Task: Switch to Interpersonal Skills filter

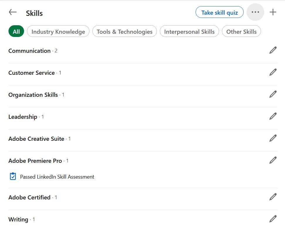Action: 189,32
